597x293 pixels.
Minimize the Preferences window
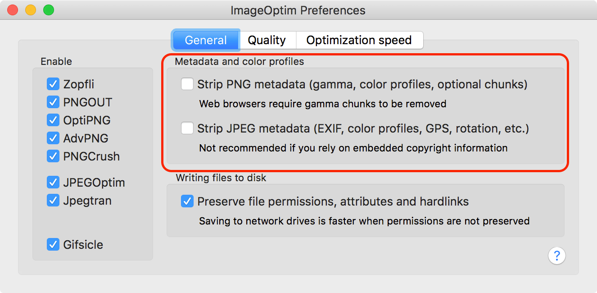pyautogui.click(x=31, y=10)
